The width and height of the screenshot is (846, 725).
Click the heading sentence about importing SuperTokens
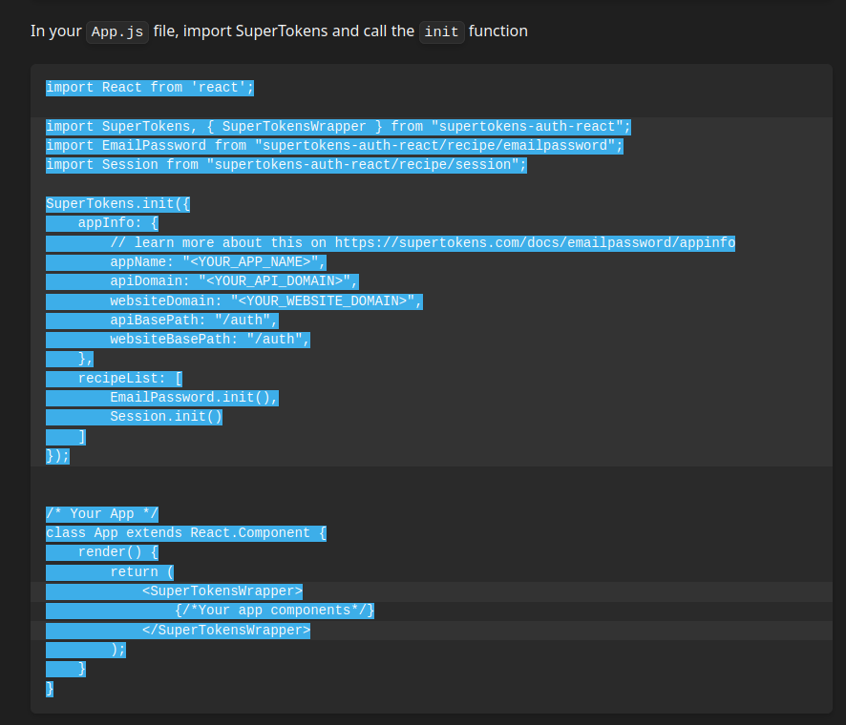279,31
